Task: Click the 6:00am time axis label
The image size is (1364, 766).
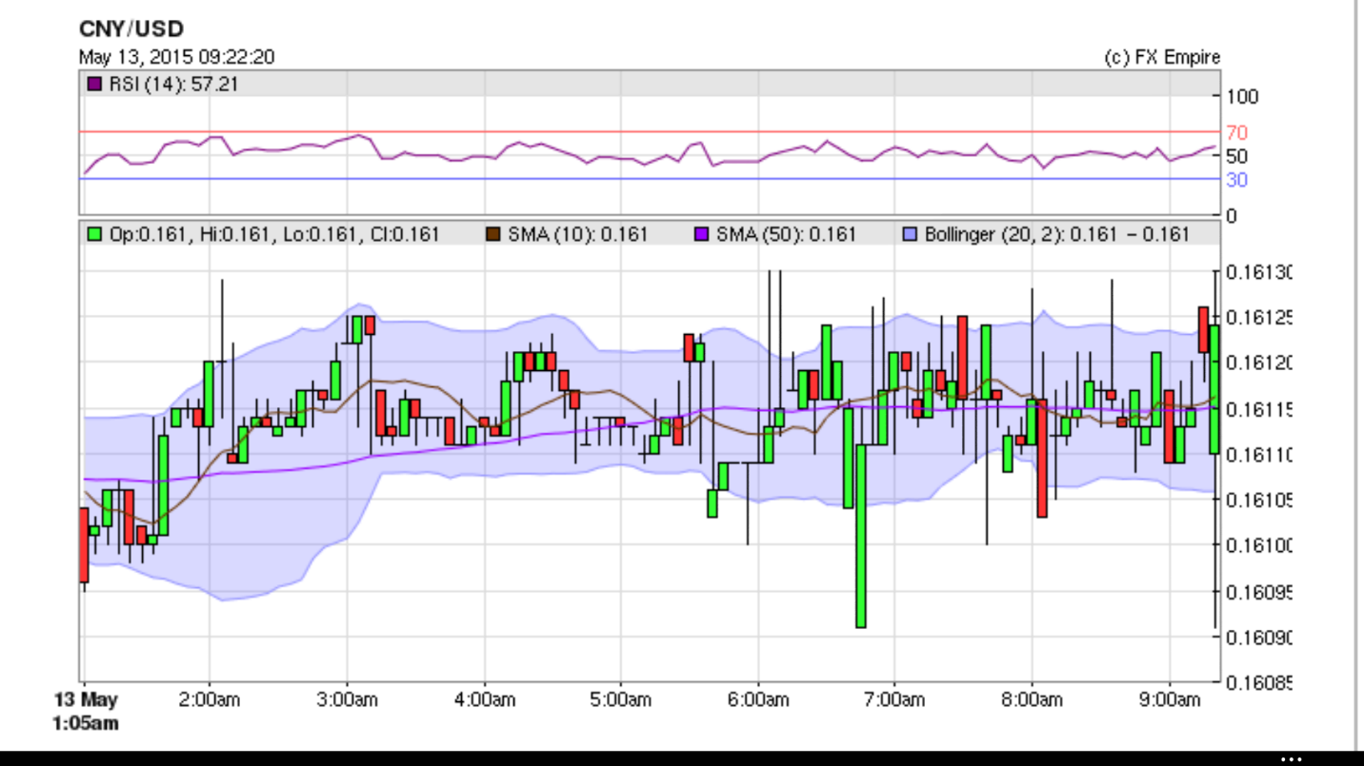Action: coord(758,700)
